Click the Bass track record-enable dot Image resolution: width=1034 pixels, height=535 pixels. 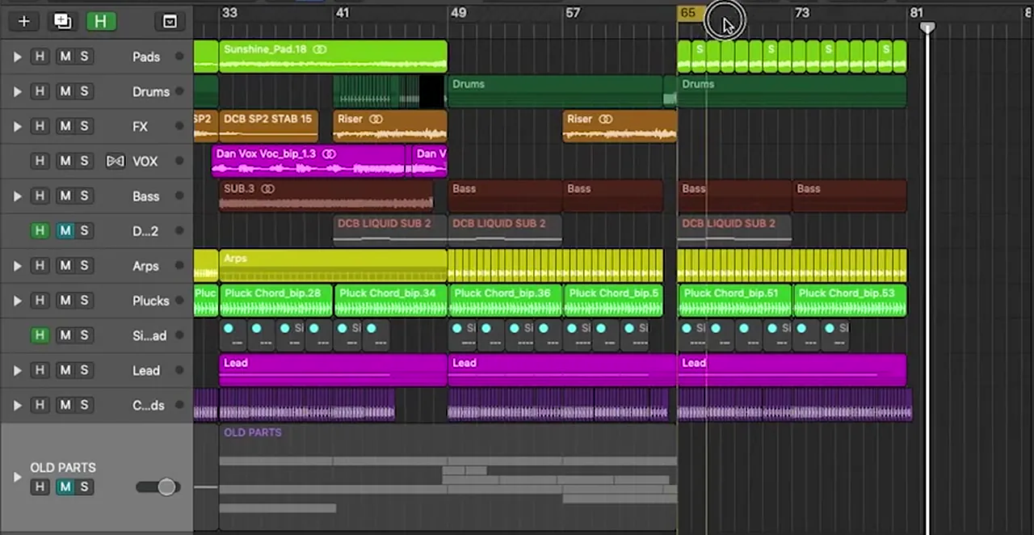[179, 196]
